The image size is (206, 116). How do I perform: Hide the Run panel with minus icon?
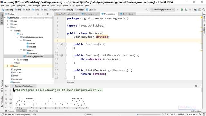click(x=200, y=86)
